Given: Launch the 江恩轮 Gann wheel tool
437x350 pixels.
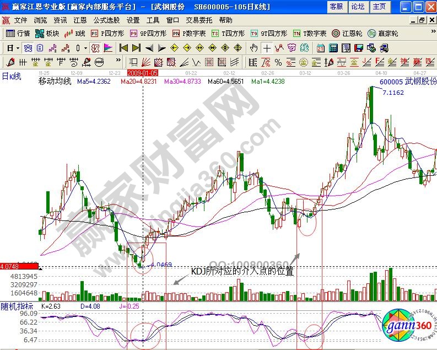Looking at the screenshot, I should click(347, 33).
